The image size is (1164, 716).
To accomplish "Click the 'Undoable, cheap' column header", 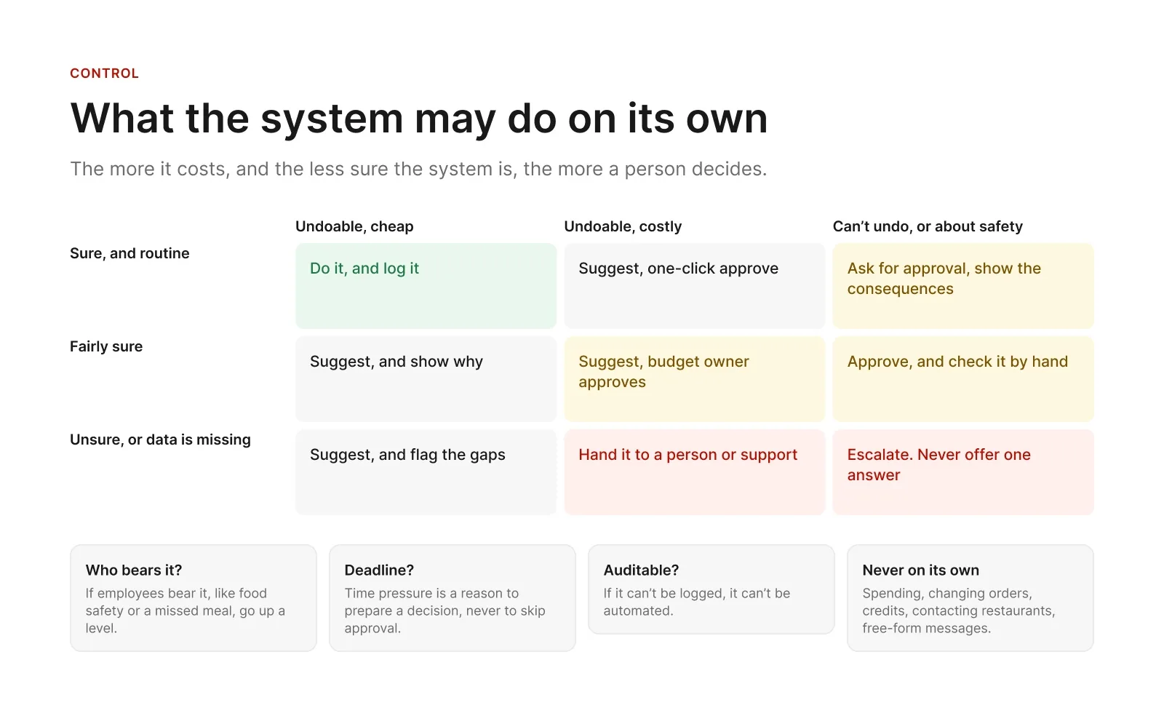I will pos(354,226).
